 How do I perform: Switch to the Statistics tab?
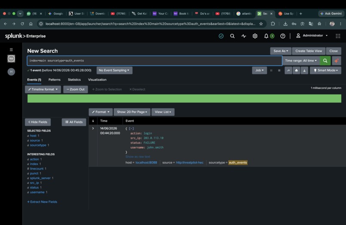click(74, 80)
